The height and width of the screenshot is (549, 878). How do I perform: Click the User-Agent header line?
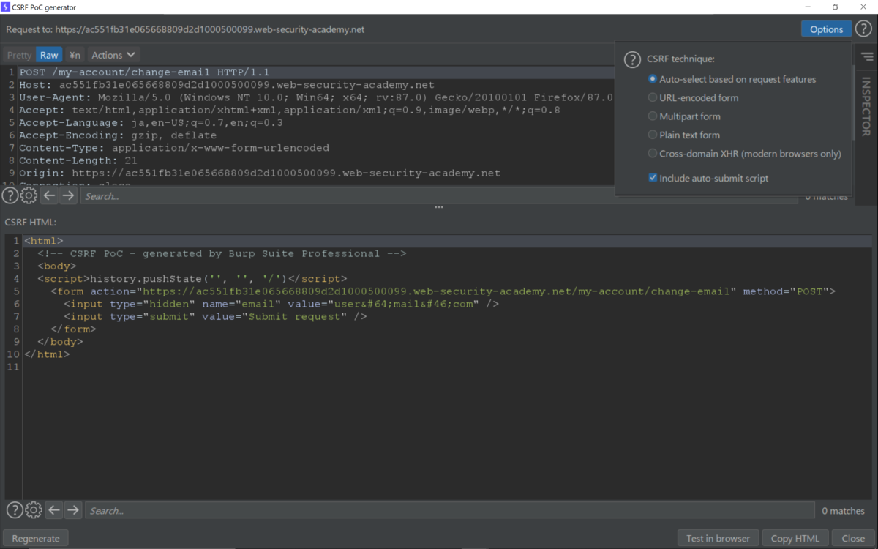pyautogui.click(x=316, y=97)
